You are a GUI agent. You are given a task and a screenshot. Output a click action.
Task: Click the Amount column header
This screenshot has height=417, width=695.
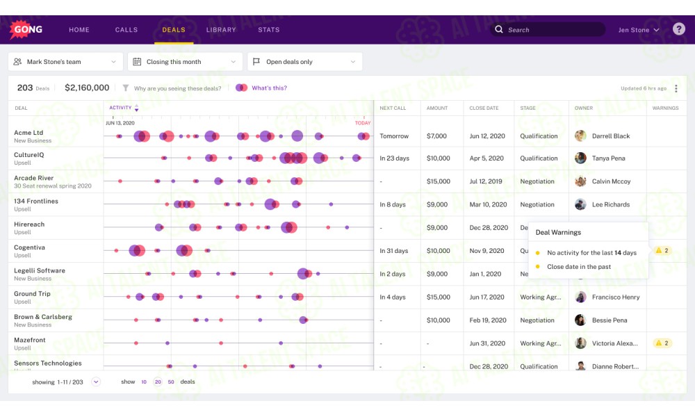click(x=437, y=108)
